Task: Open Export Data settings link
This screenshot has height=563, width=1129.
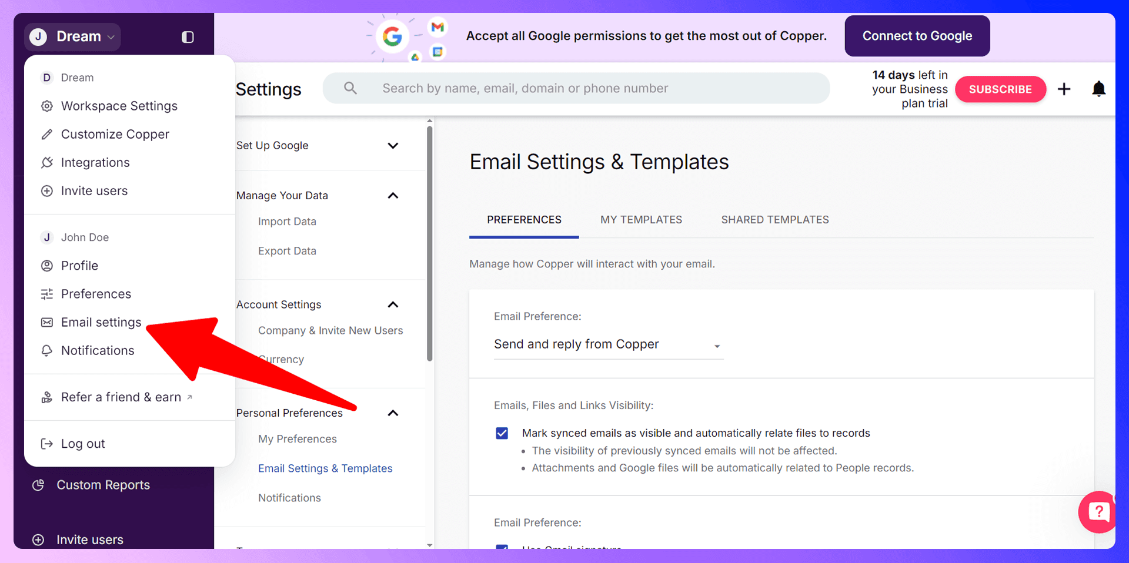Action: 287,251
